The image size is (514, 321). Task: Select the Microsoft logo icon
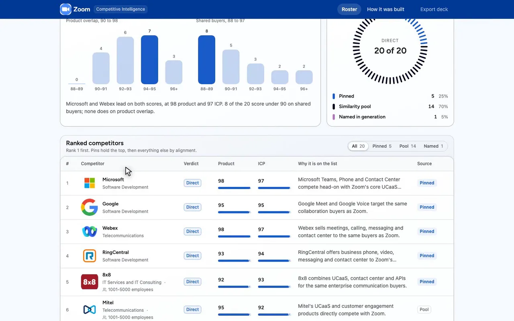click(90, 183)
